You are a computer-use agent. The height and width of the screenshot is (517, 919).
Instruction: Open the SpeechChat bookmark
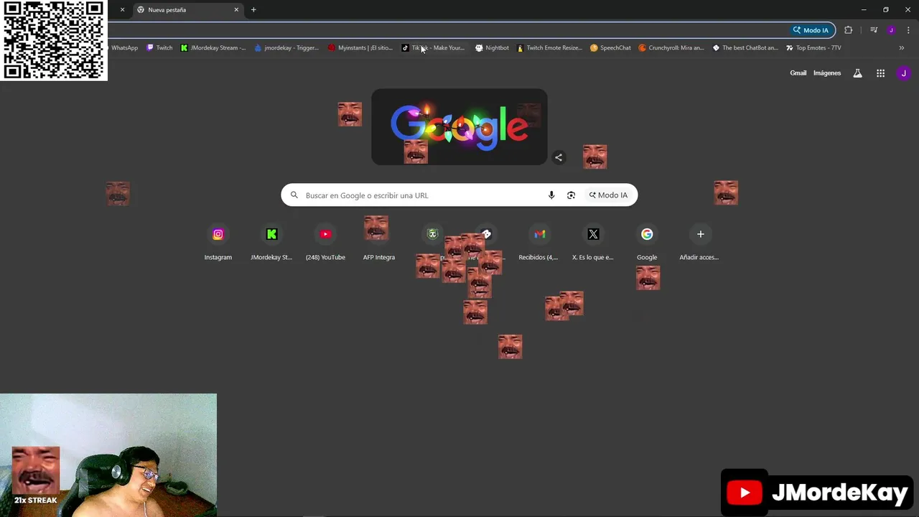(x=610, y=48)
